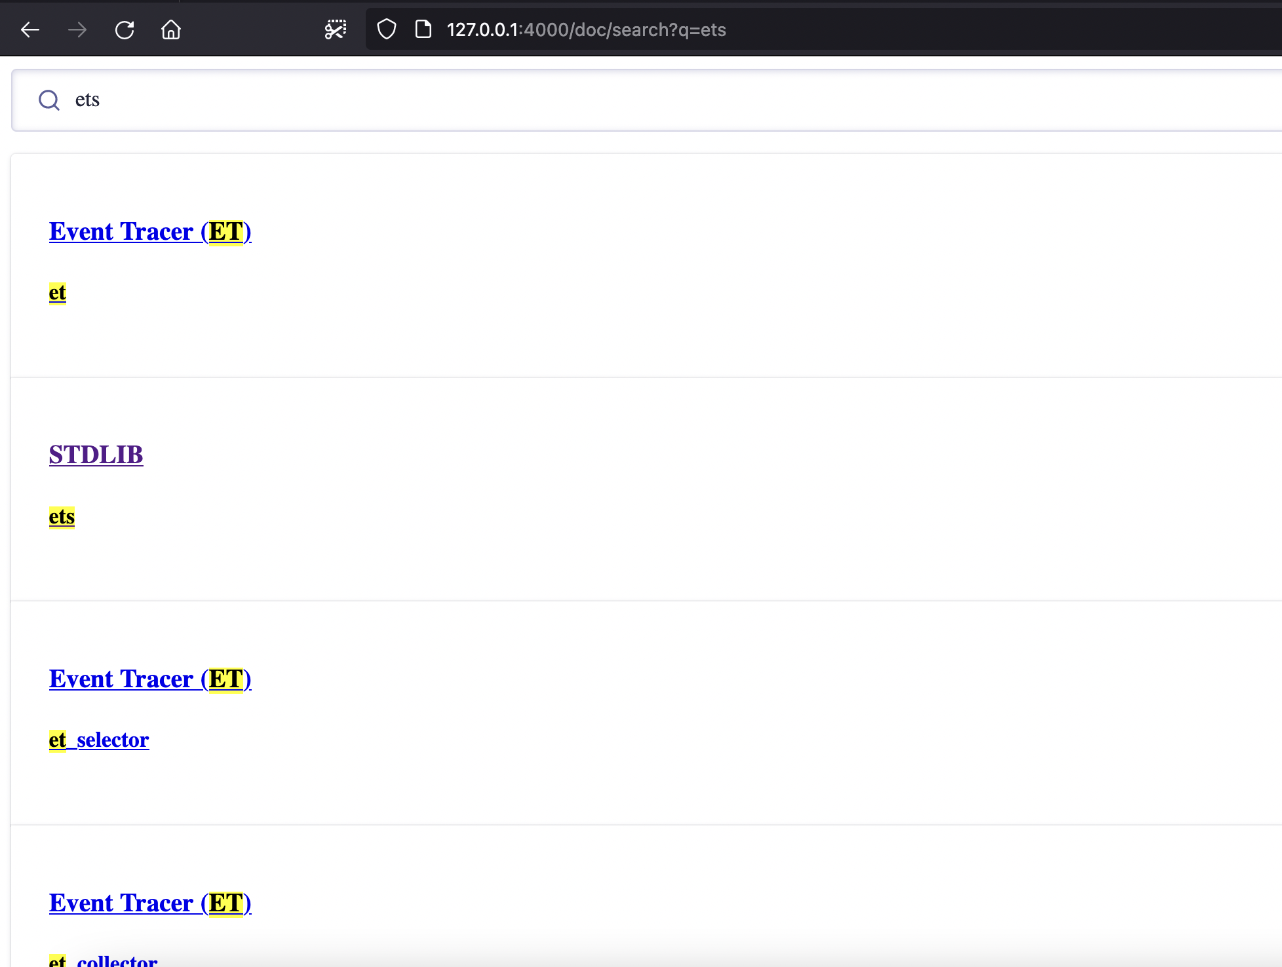Reload the page with the refresh icon
The height and width of the screenshot is (967, 1282).
pos(125,29)
